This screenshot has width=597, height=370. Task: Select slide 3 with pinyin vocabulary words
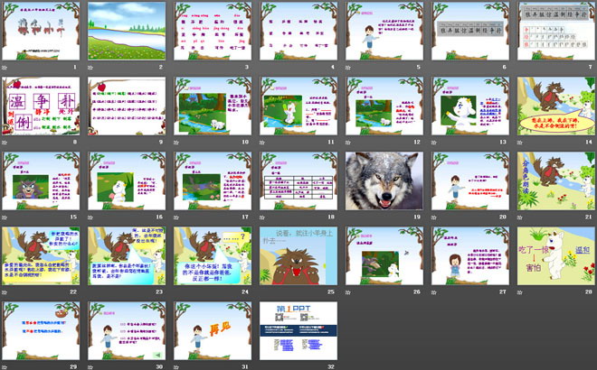tap(213, 32)
